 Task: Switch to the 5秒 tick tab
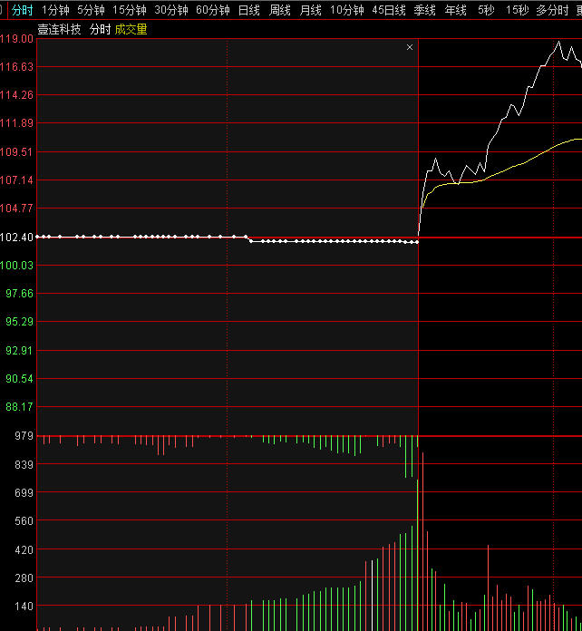tap(487, 10)
